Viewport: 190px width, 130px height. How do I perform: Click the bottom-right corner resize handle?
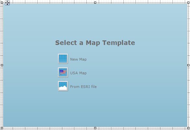(188, 128)
